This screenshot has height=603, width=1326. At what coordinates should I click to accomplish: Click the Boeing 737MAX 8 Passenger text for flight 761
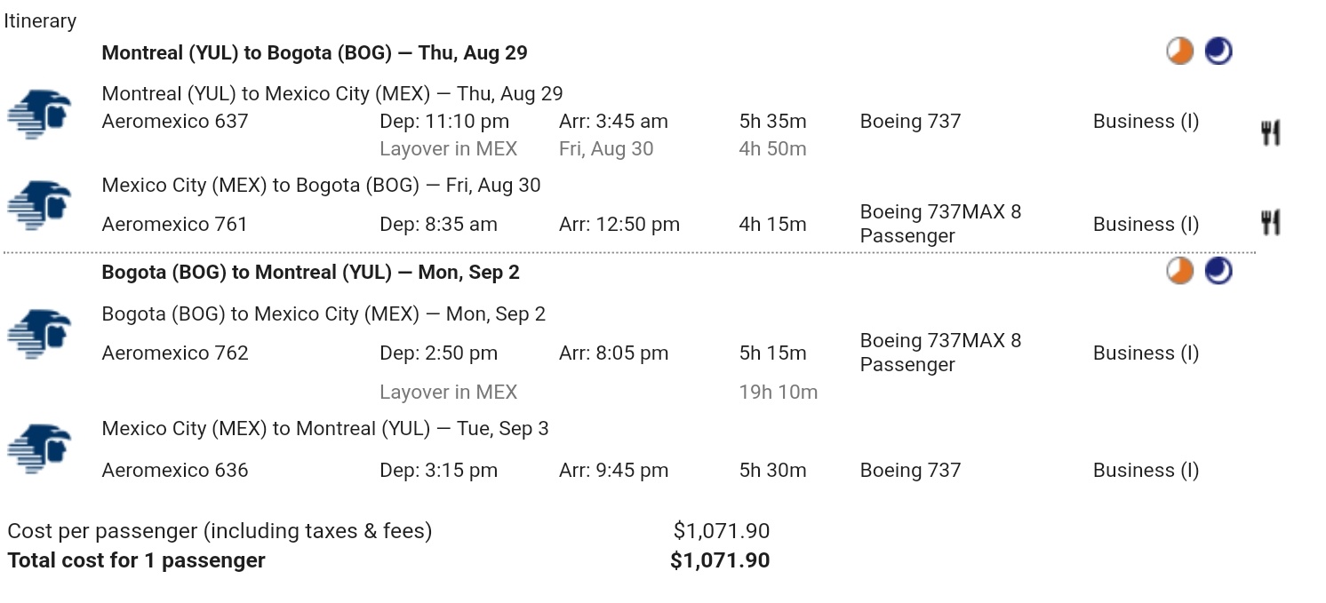point(940,224)
